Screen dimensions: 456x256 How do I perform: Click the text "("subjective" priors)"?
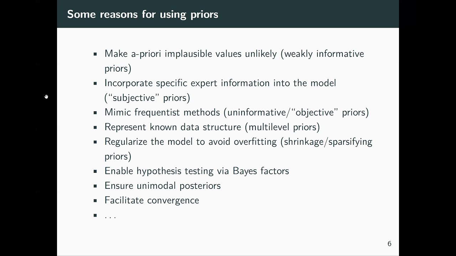(x=147, y=98)
